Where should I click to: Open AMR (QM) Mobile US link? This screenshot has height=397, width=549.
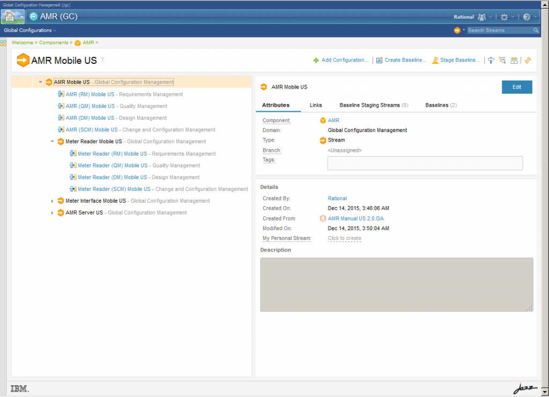90,106
